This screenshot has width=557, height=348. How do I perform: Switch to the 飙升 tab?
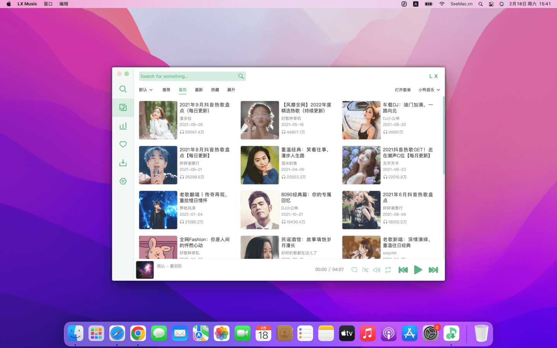click(231, 90)
